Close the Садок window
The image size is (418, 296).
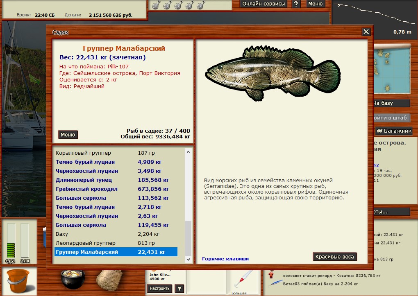[366, 32]
